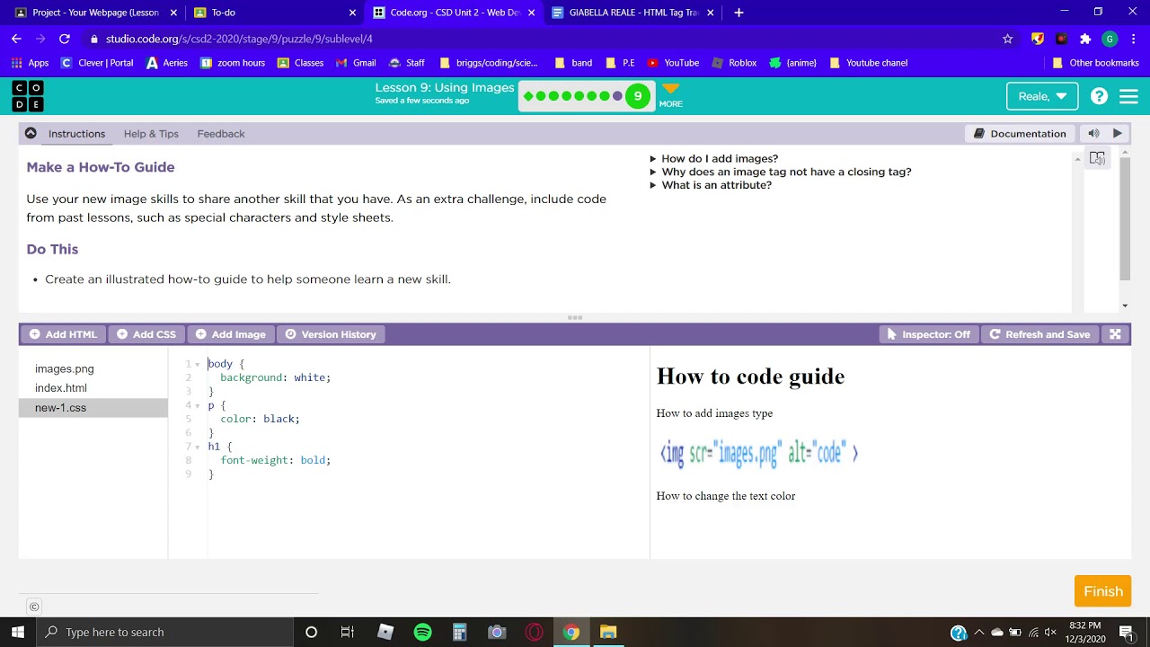Image resolution: width=1150 pixels, height=647 pixels.
Task: Fold the p rule at line 4
Action: coord(198,405)
